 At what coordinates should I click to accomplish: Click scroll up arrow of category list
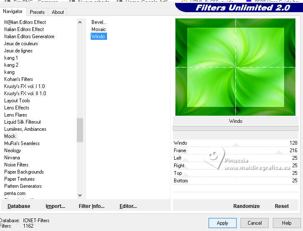click(80, 22)
